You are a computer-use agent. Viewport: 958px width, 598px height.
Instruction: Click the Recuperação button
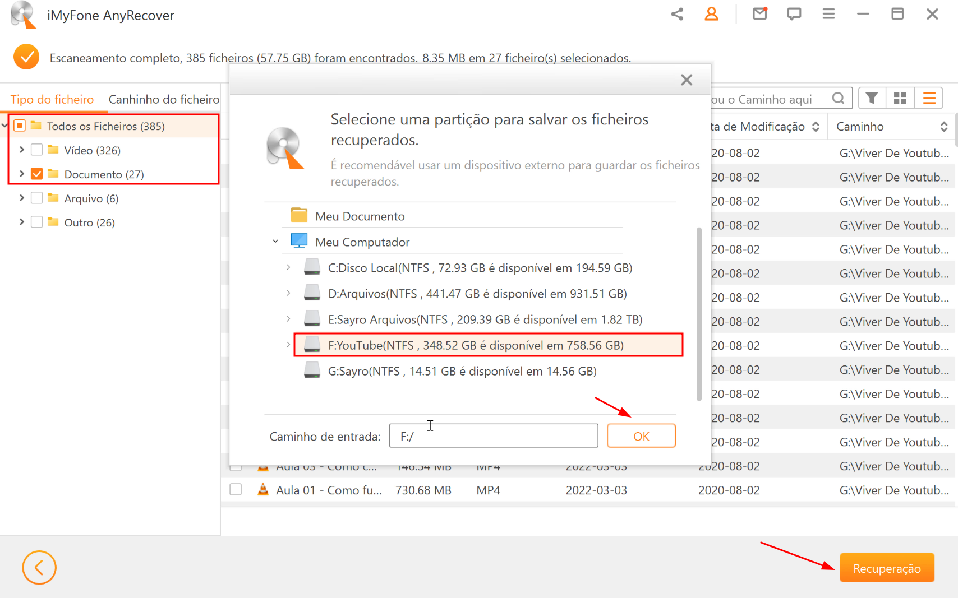tap(887, 568)
